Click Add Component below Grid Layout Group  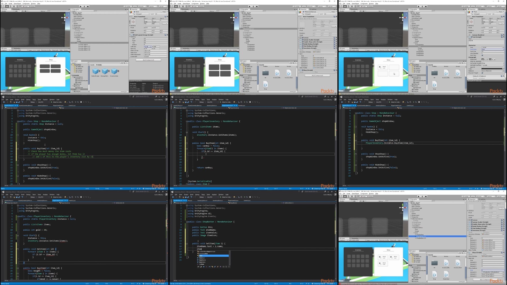[x=148, y=60]
